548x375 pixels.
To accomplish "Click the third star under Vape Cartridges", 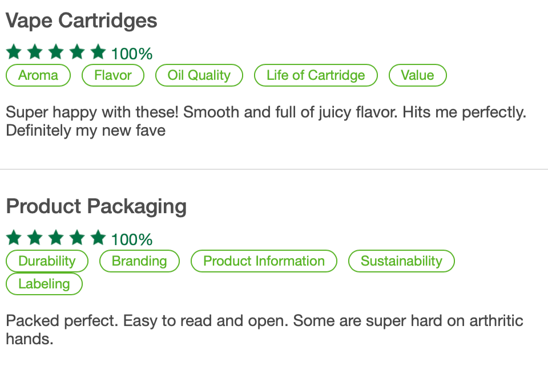I will tap(56, 52).
